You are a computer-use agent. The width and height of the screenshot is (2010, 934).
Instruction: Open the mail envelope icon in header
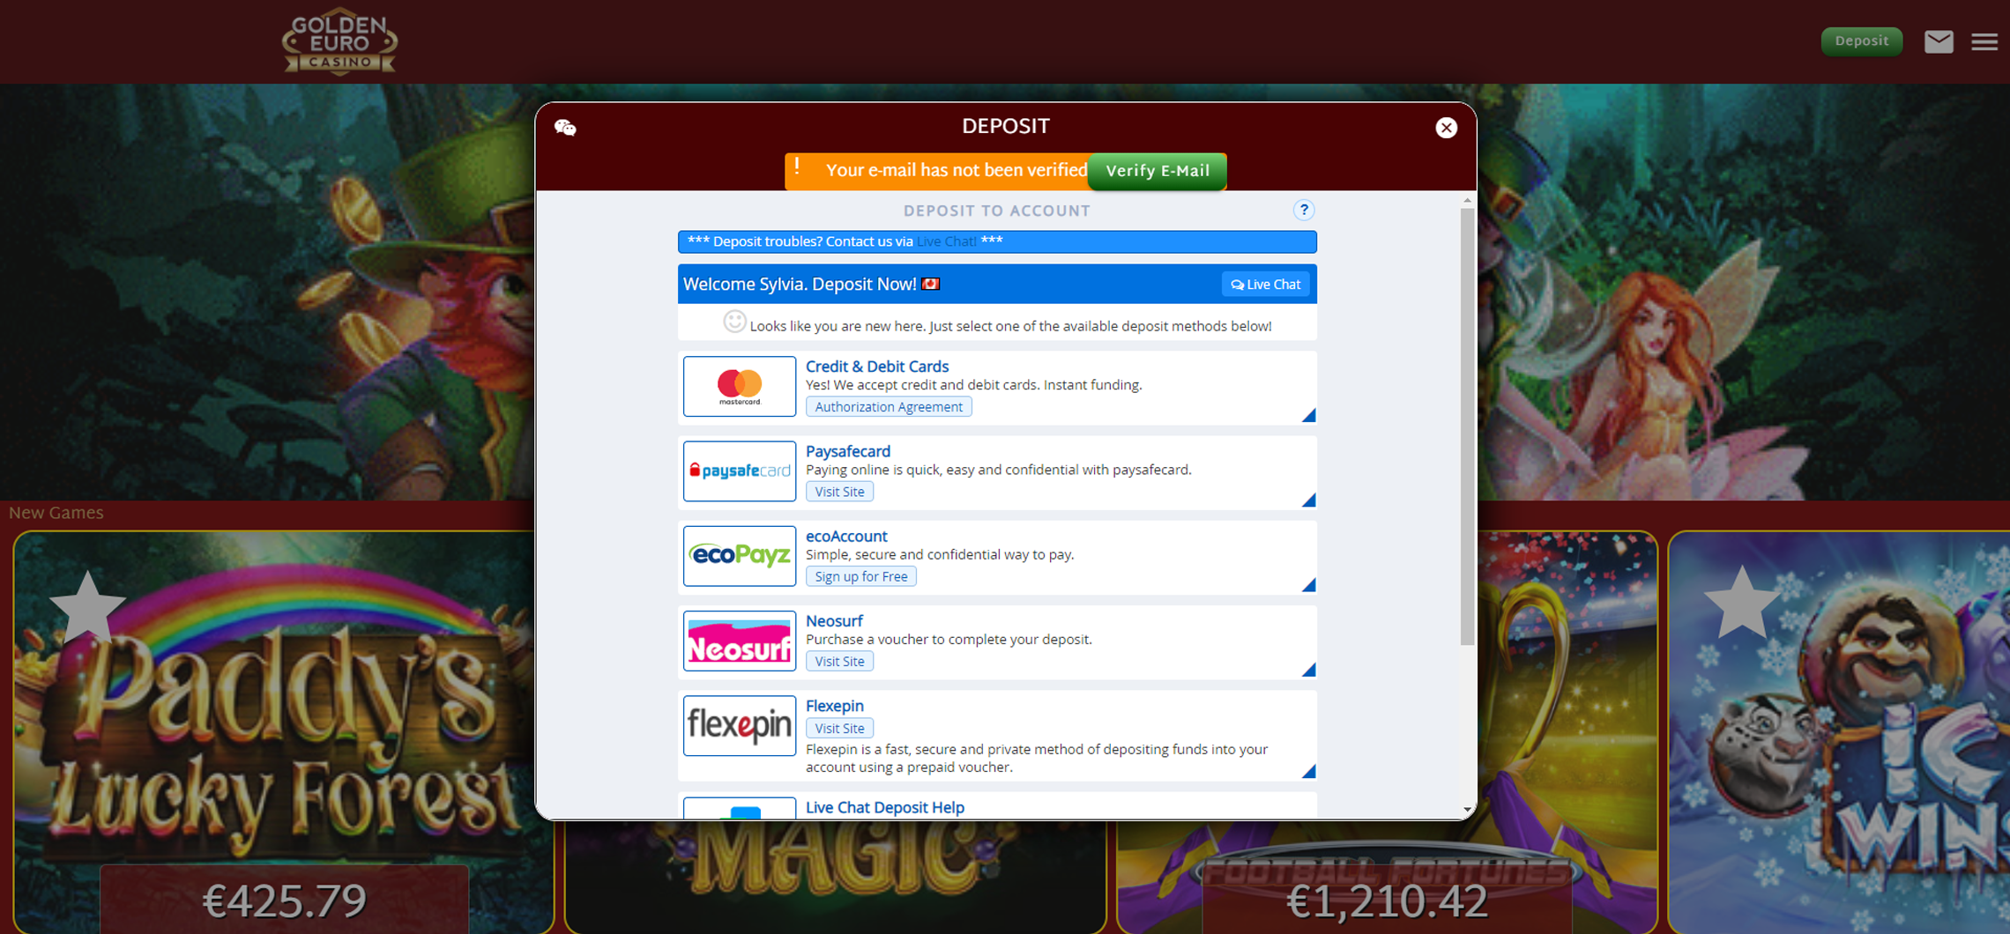coord(1939,41)
